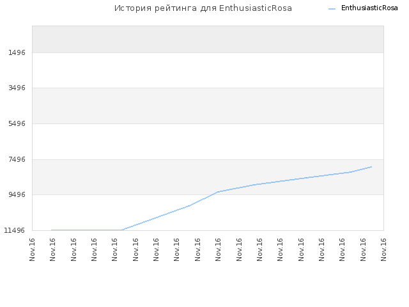This screenshot has height=307, width=409.
Task: Click the last Nov.16 x-axis label
Action: [x=383, y=249]
